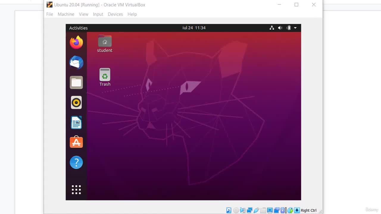Open the Machine menu
Image resolution: width=381 pixels, height=214 pixels.
(x=66, y=14)
